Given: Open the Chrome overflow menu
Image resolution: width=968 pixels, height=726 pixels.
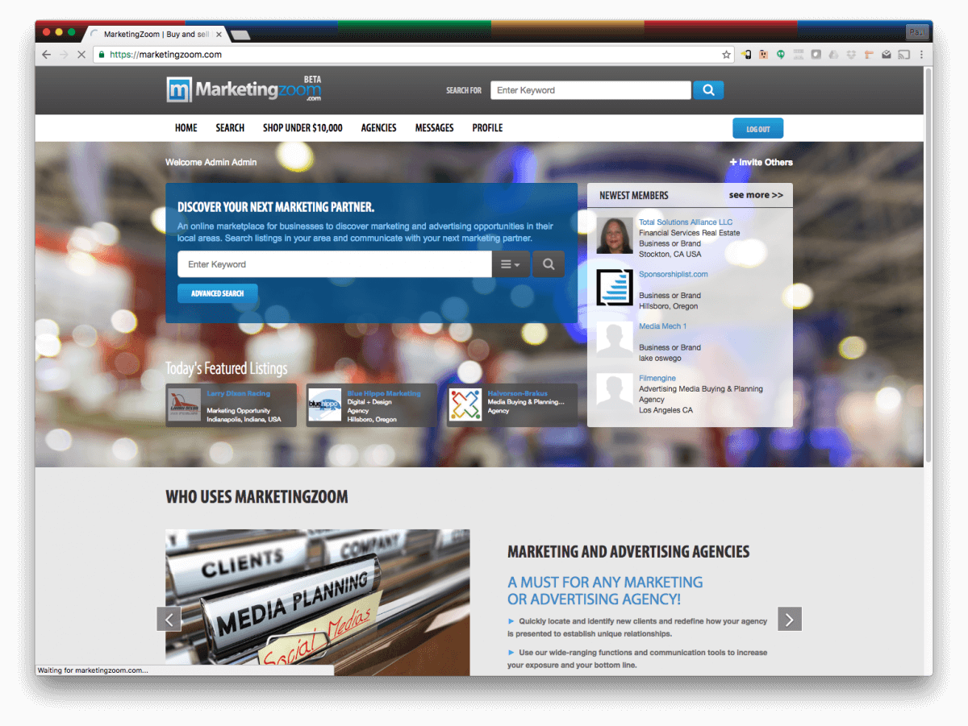Looking at the screenshot, I should [x=922, y=54].
